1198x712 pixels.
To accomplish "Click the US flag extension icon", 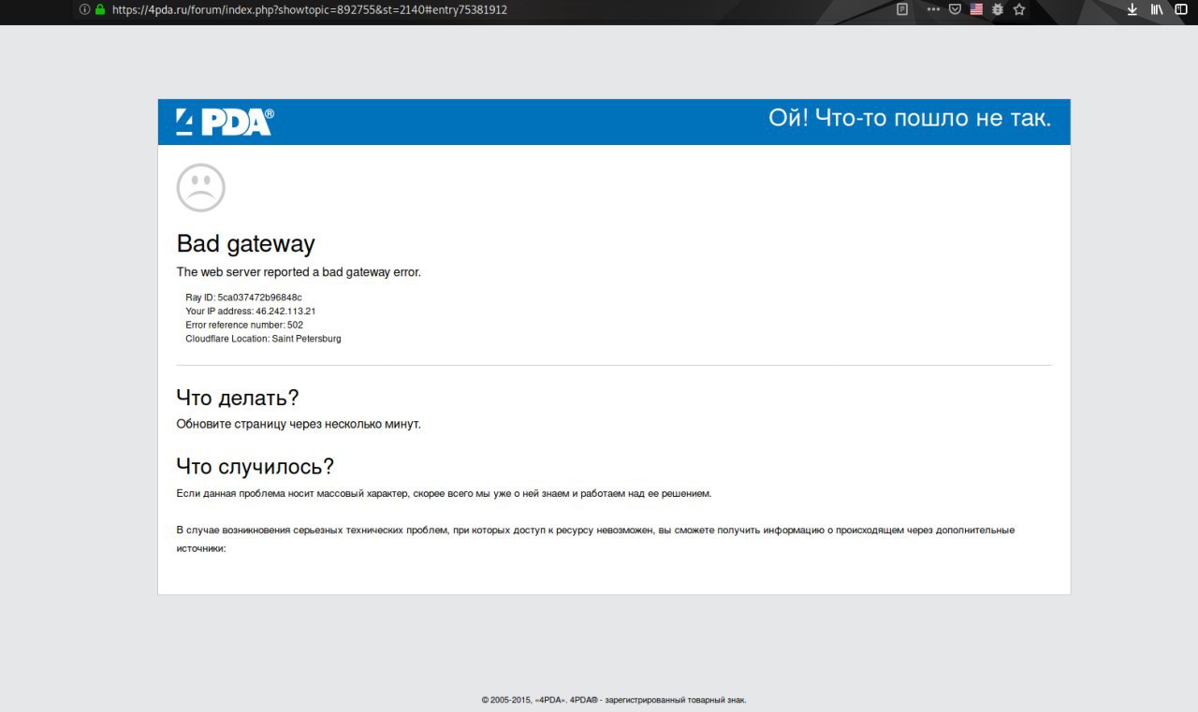I will coord(976,9).
